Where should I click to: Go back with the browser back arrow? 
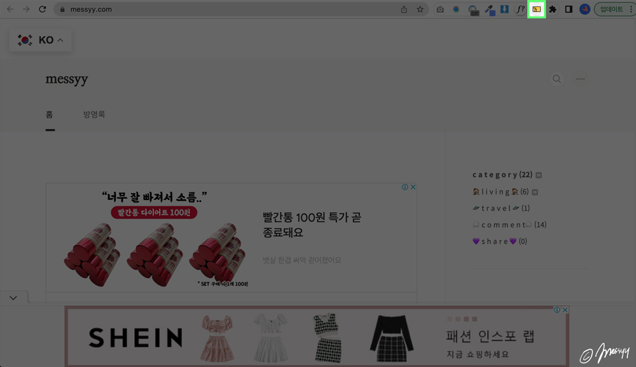point(10,9)
